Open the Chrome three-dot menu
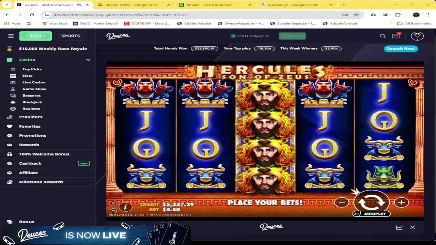Image resolution: width=436 pixels, height=245 pixels. coord(428,15)
